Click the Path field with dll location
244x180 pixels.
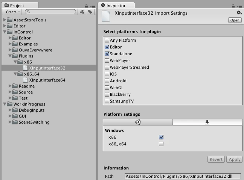point(183,176)
